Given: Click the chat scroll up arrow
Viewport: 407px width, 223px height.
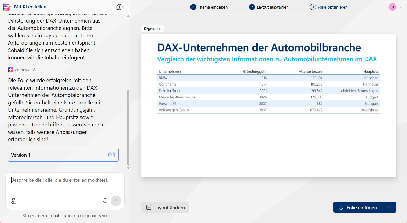Looking at the screenshot, I should click(128, 16).
